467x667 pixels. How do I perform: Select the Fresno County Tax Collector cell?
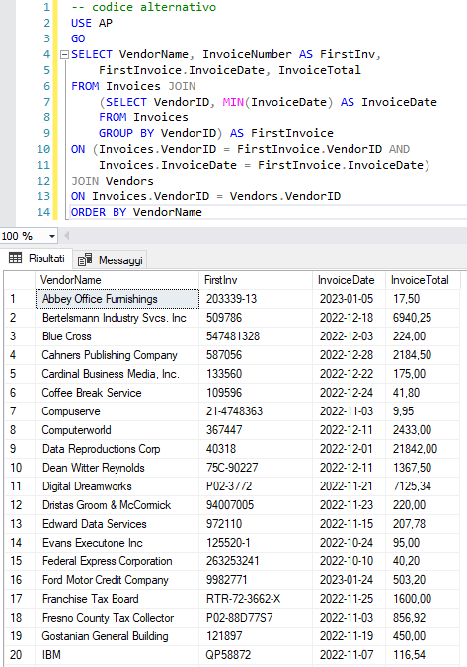[x=117, y=618]
